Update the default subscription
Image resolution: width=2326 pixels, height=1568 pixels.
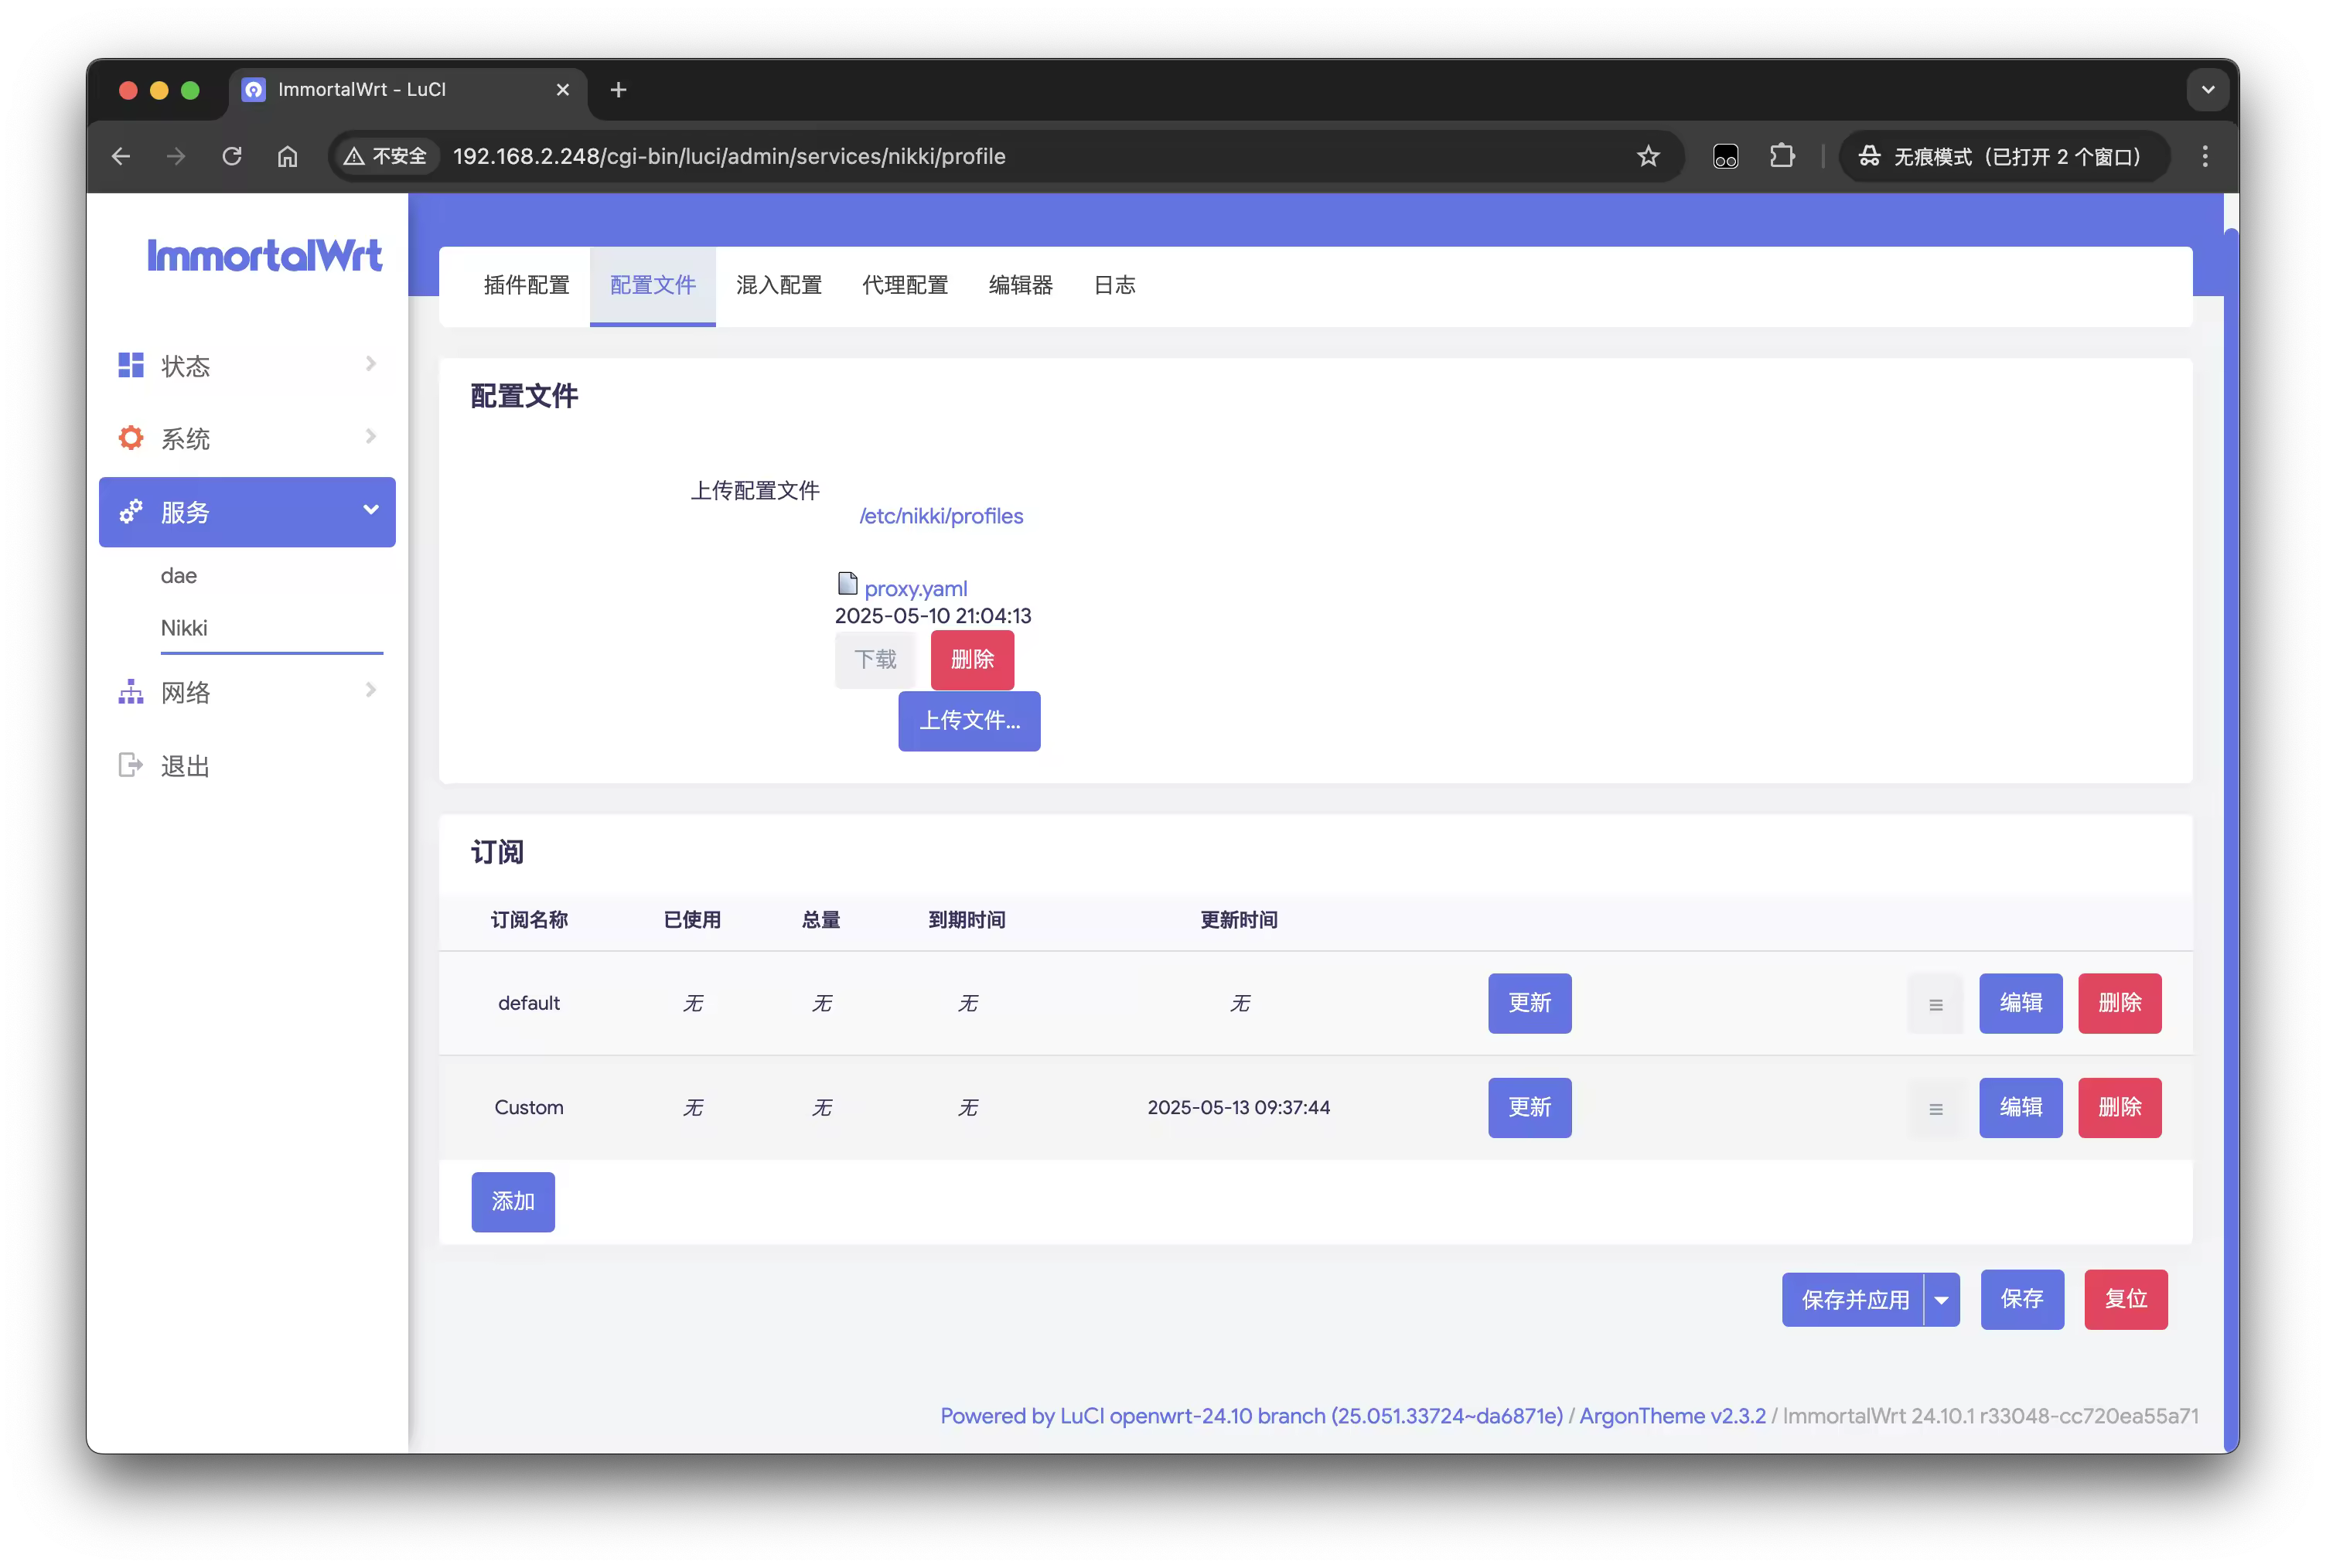[x=1529, y=1003]
